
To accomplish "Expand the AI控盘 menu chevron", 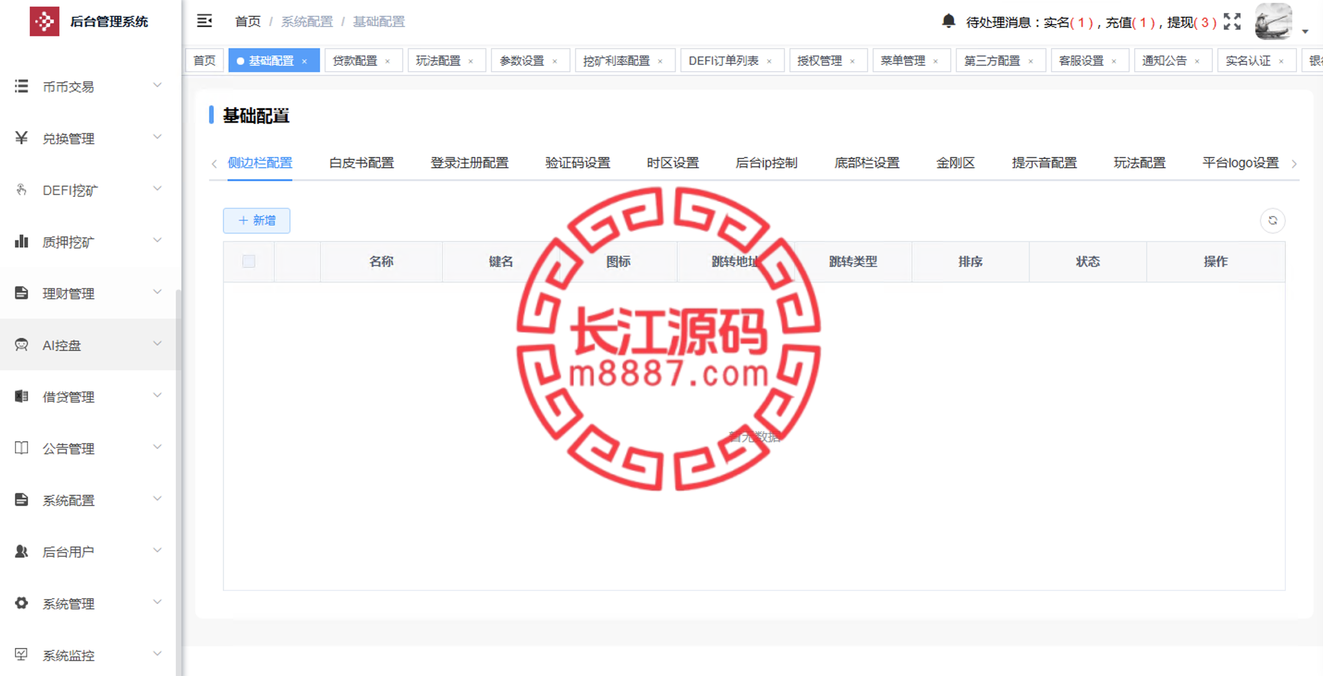I will click(158, 343).
